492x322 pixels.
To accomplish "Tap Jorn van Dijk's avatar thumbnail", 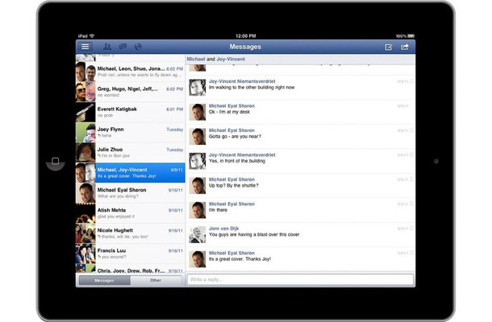I will [198, 234].
